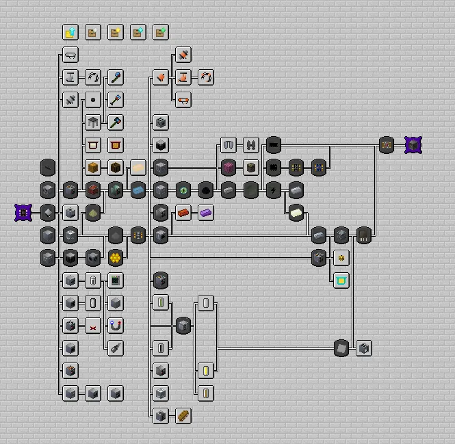Click the red X-shaped quest icon
Screen dimensions: 455x444
click(93, 326)
